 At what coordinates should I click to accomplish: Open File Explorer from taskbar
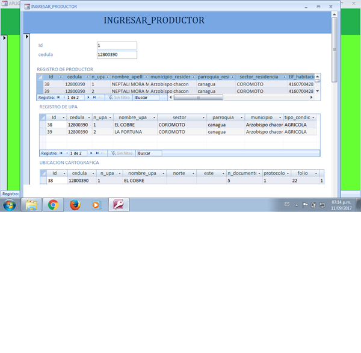coord(31,205)
